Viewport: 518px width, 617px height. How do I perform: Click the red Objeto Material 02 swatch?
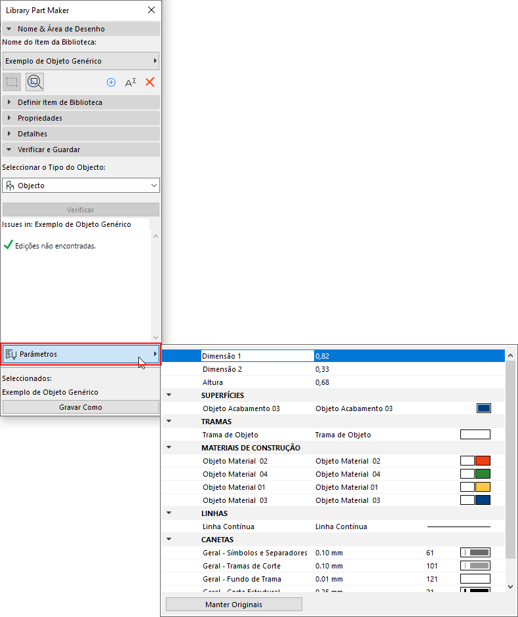pyautogui.click(x=483, y=461)
